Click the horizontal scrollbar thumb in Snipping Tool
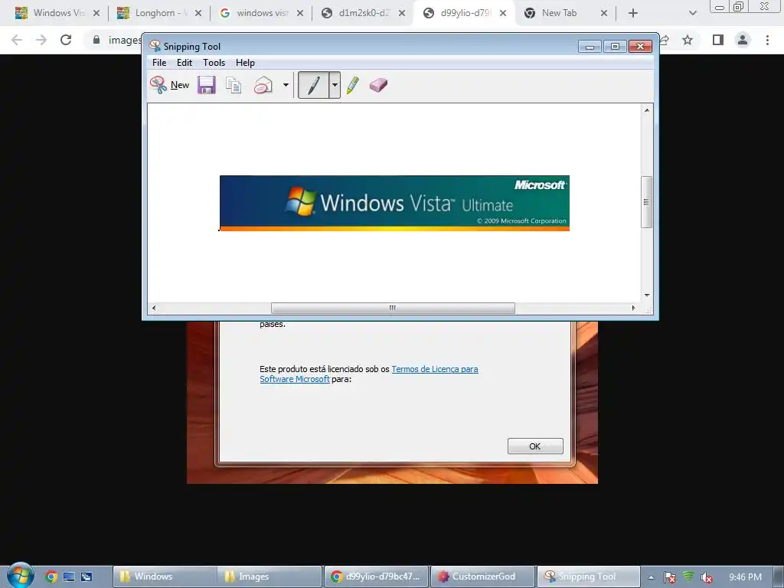784x588 pixels. pos(393,308)
